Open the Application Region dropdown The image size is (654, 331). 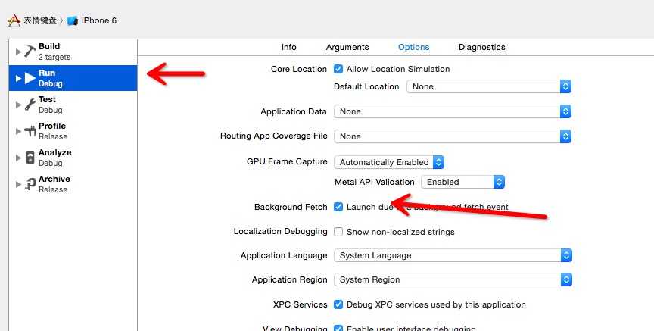pyautogui.click(x=453, y=279)
